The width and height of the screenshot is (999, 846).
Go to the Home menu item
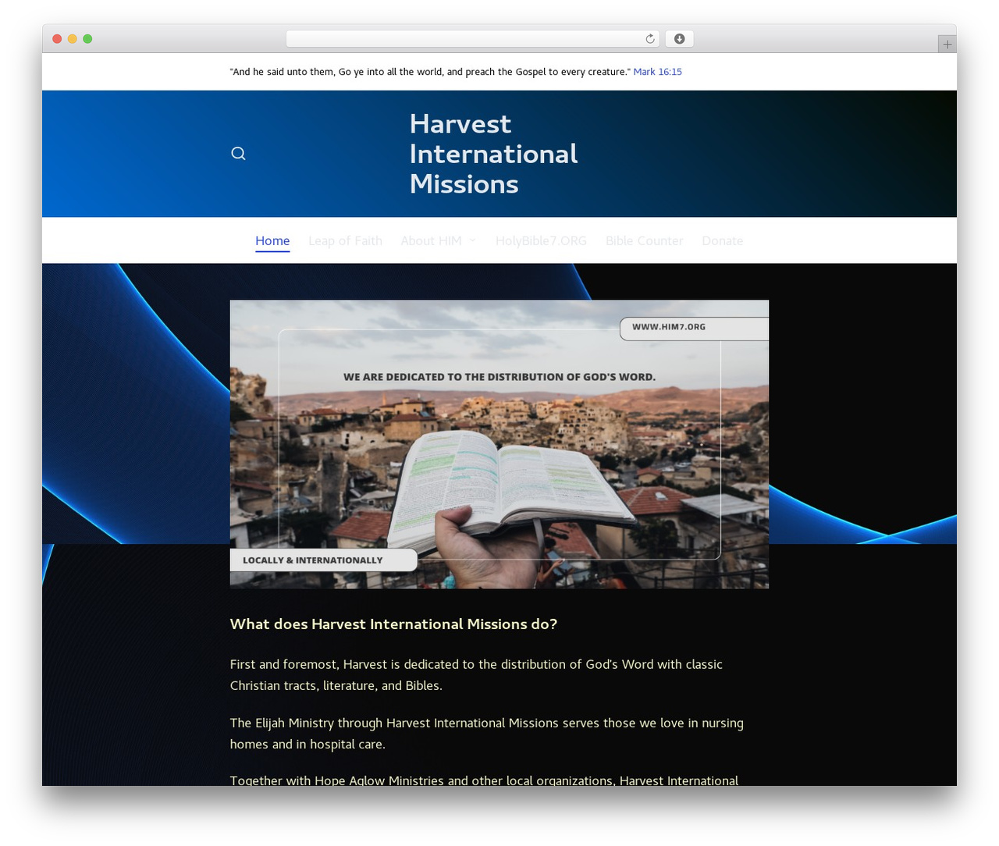point(272,241)
